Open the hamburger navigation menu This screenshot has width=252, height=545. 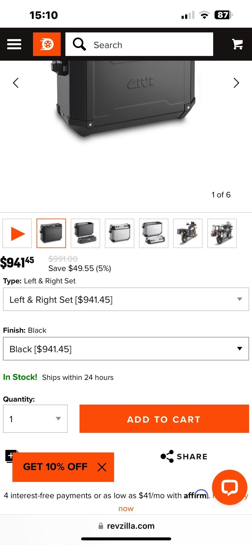tap(14, 44)
